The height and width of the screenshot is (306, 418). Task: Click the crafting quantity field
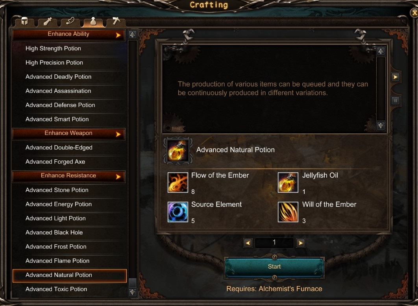(274, 243)
